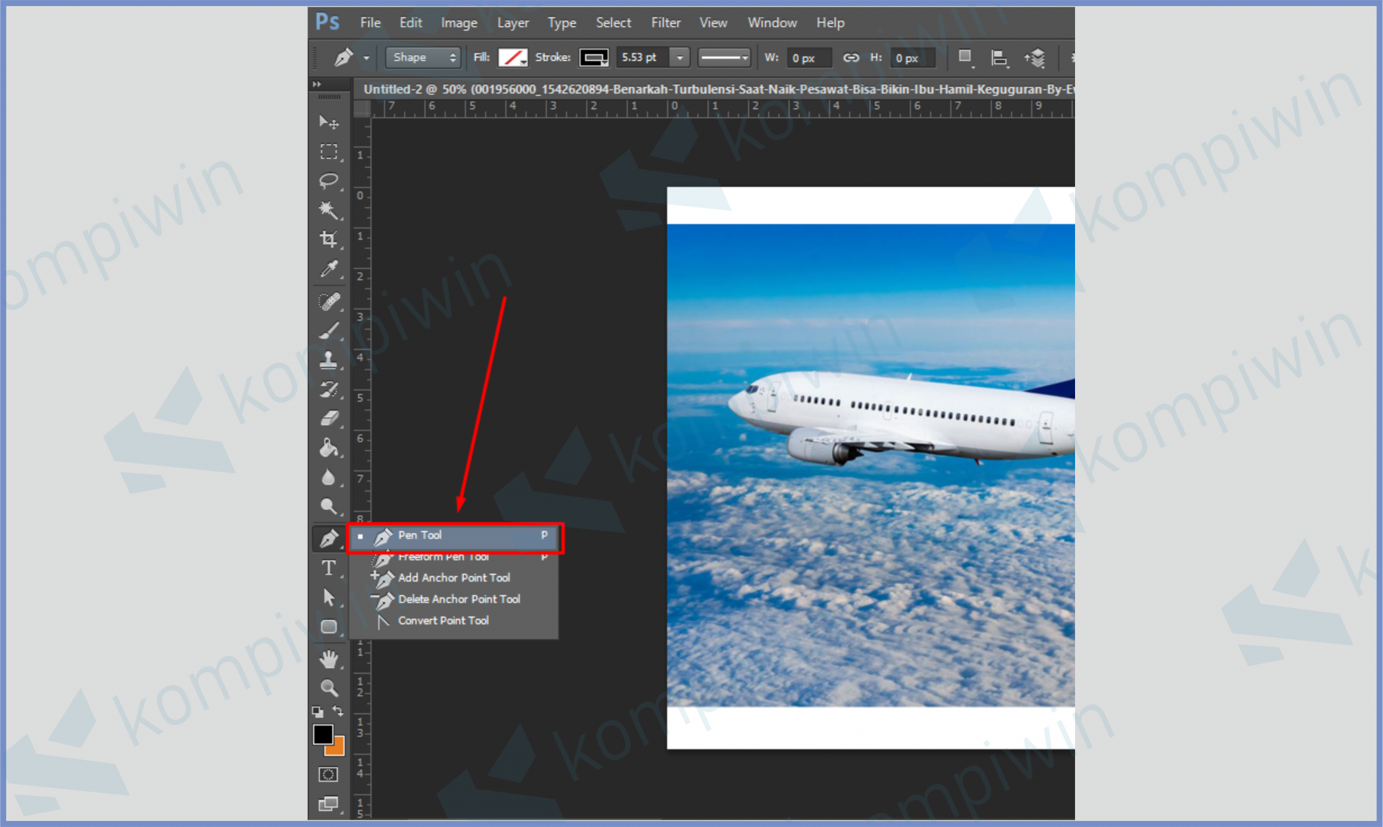Choose Delete Anchor Point Tool entry
1383x827 pixels.
(x=459, y=599)
